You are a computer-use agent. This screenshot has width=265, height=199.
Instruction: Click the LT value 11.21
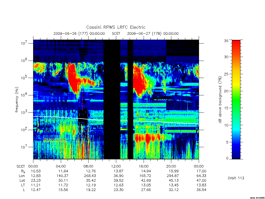click(x=36, y=185)
